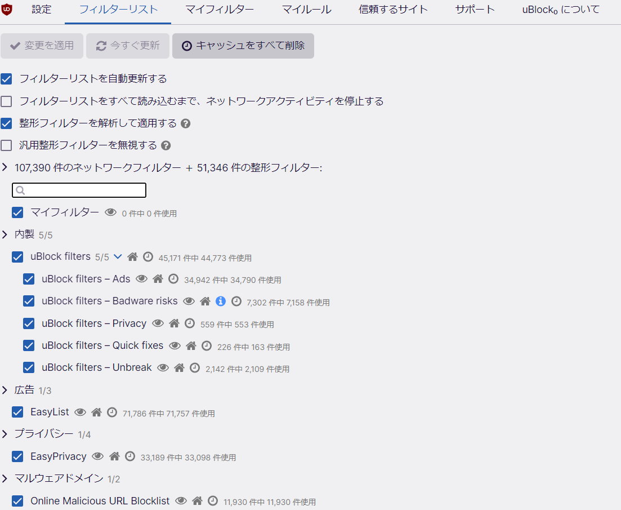Uncheck the マイフィルター checkbox
The height and width of the screenshot is (510, 621).
point(17,212)
